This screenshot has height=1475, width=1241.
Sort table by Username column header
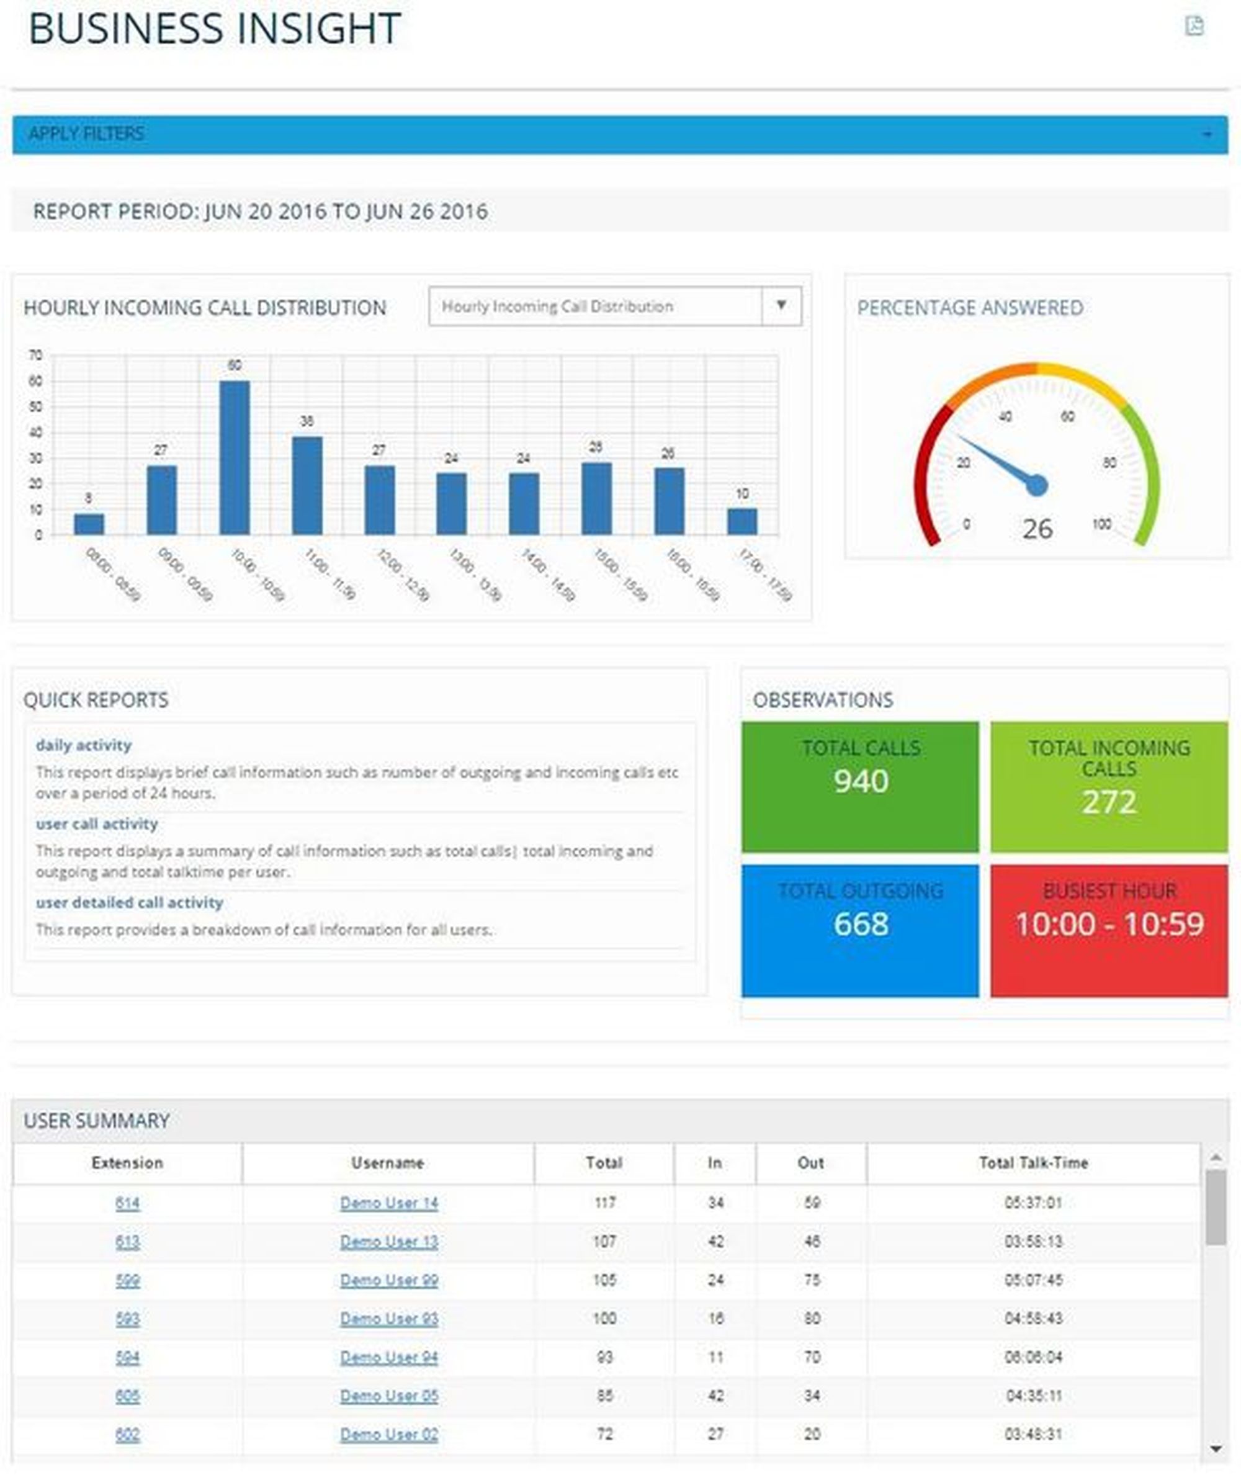388,1163
